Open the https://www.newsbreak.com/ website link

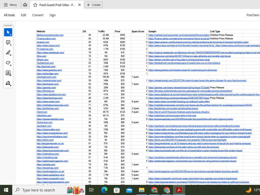50,53
